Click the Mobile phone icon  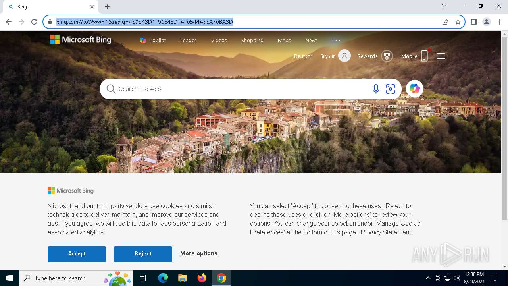[x=425, y=56]
